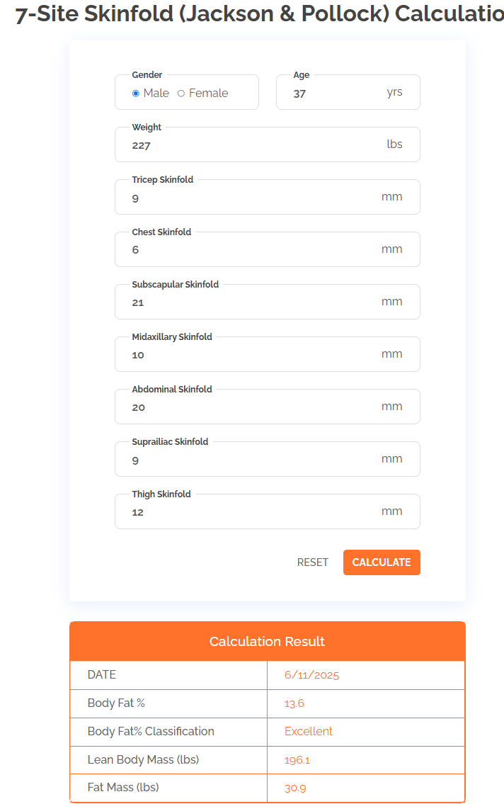Click the Calculation Result header
Image resolution: width=504 pixels, height=804 pixels.
pyautogui.click(x=268, y=642)
